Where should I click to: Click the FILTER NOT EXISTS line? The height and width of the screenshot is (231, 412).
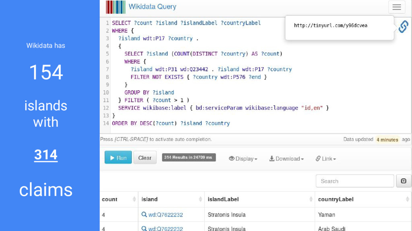pyautogui.click(x=199, y=77)
